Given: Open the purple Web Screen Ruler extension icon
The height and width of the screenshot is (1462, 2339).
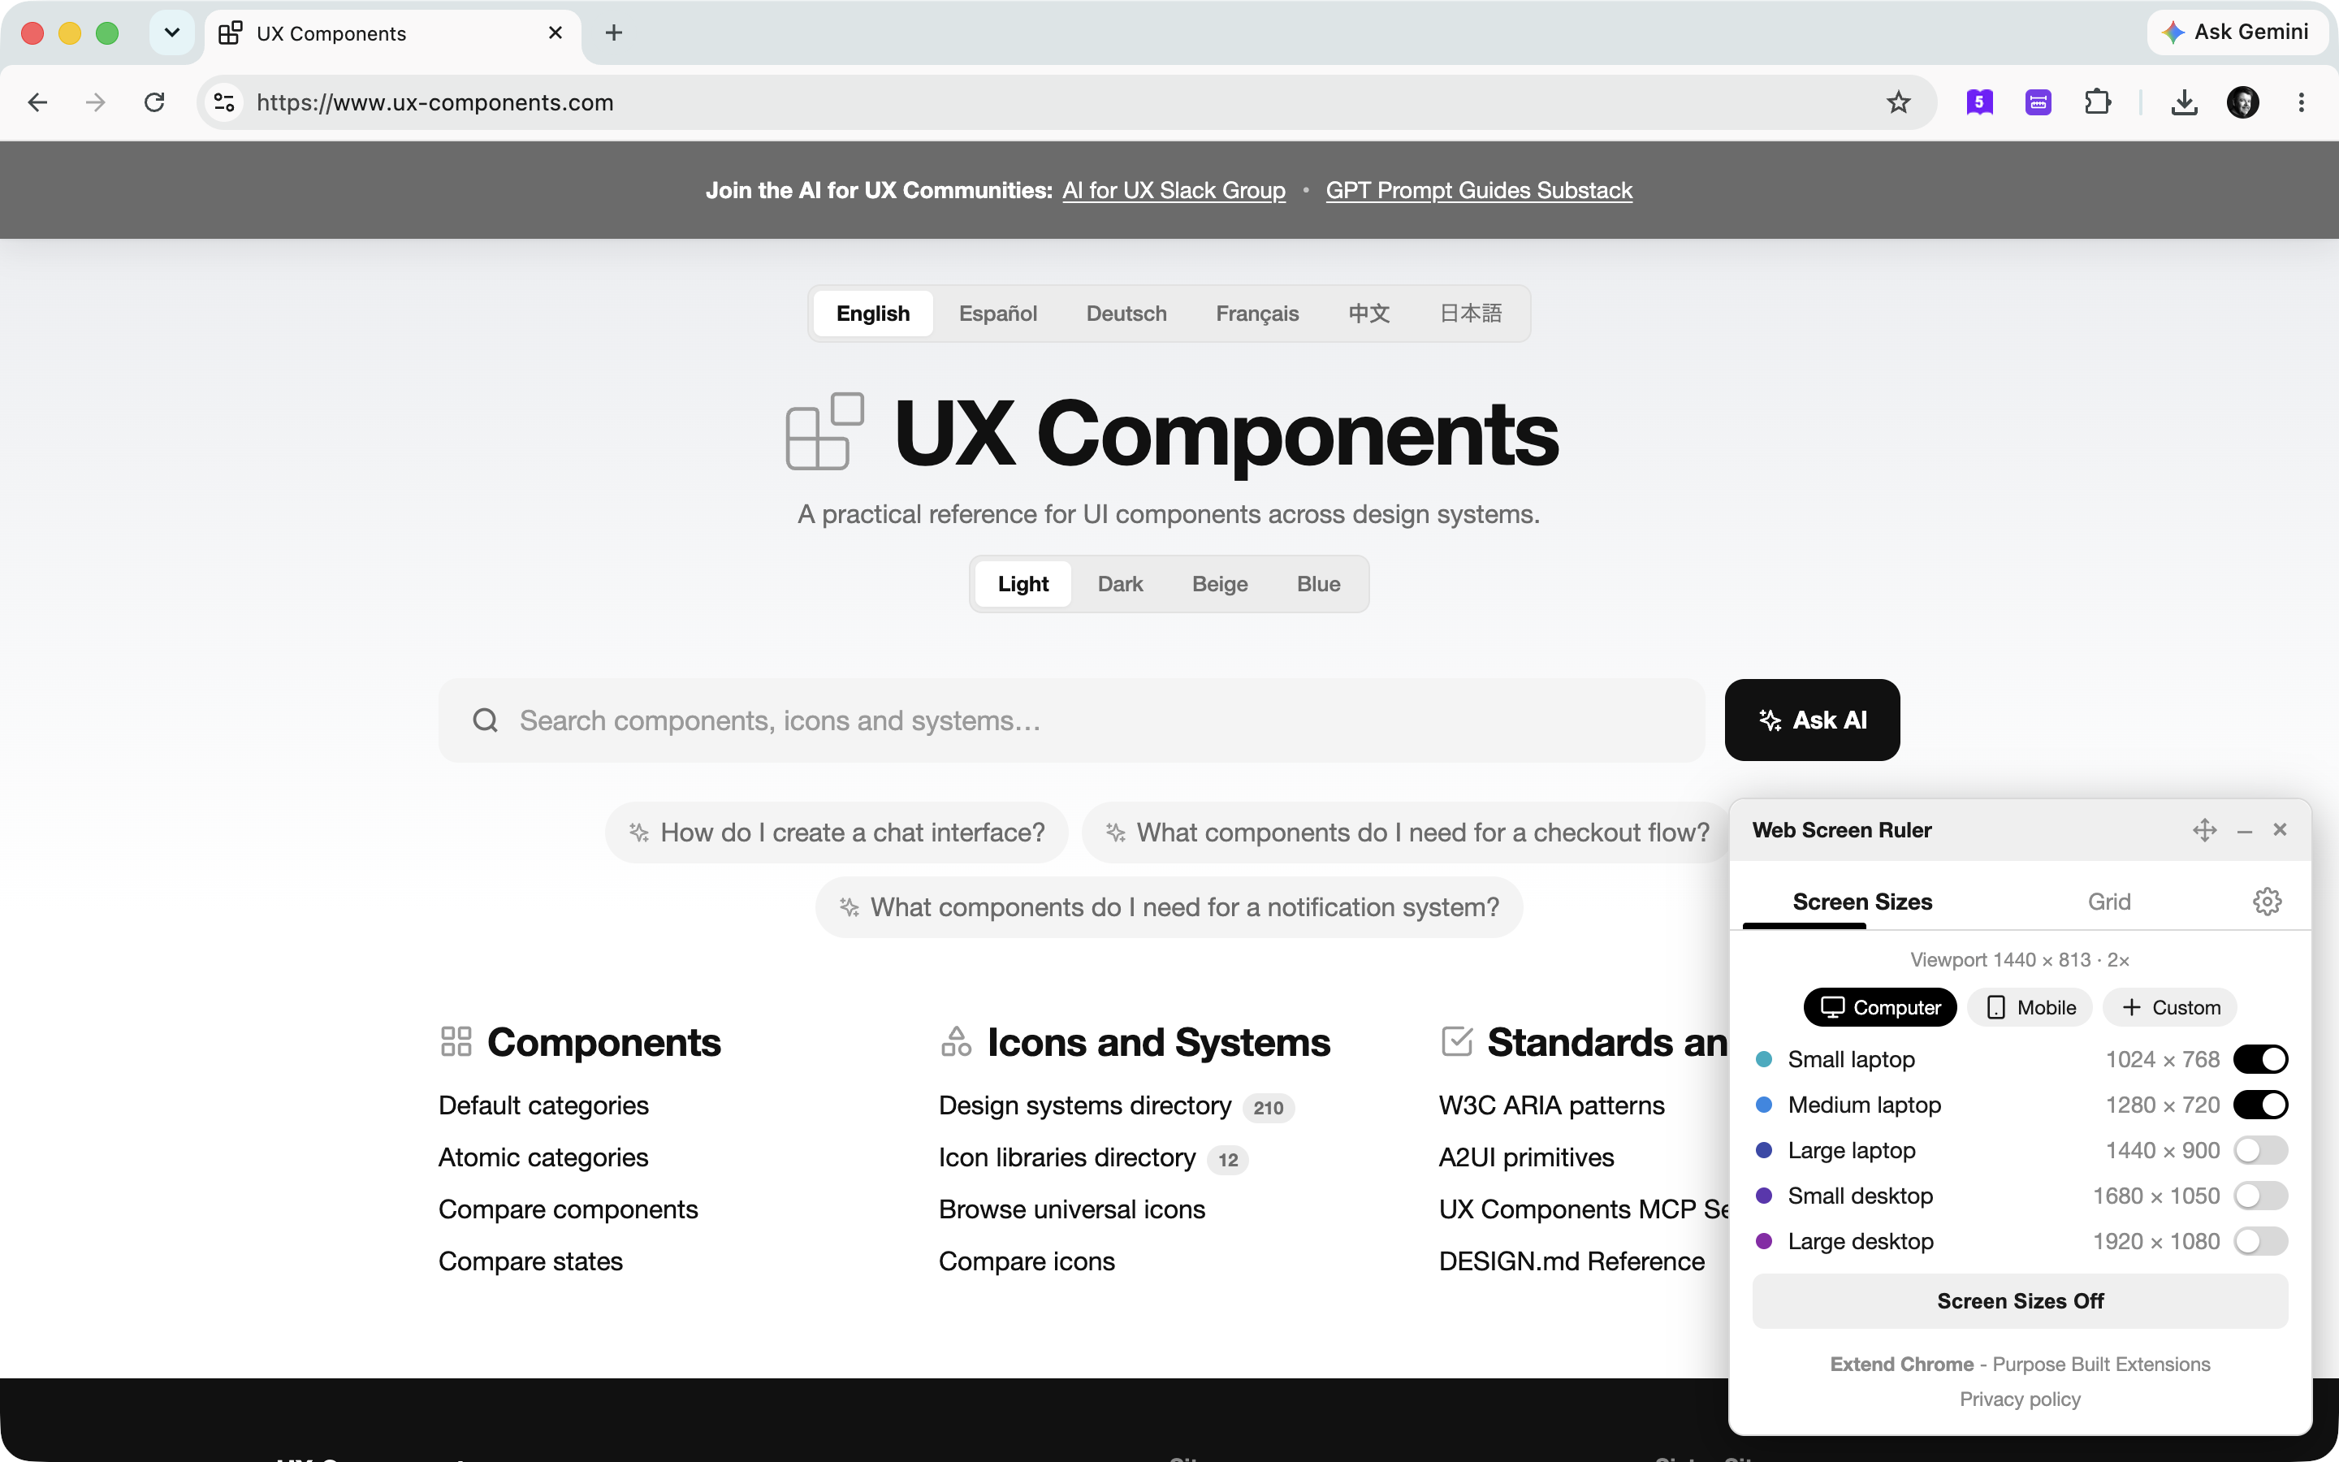Looking at the screenshot, I should (x=2039, y=102).
